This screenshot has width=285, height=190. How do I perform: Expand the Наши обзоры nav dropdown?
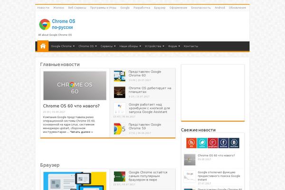tap(130, 46)
